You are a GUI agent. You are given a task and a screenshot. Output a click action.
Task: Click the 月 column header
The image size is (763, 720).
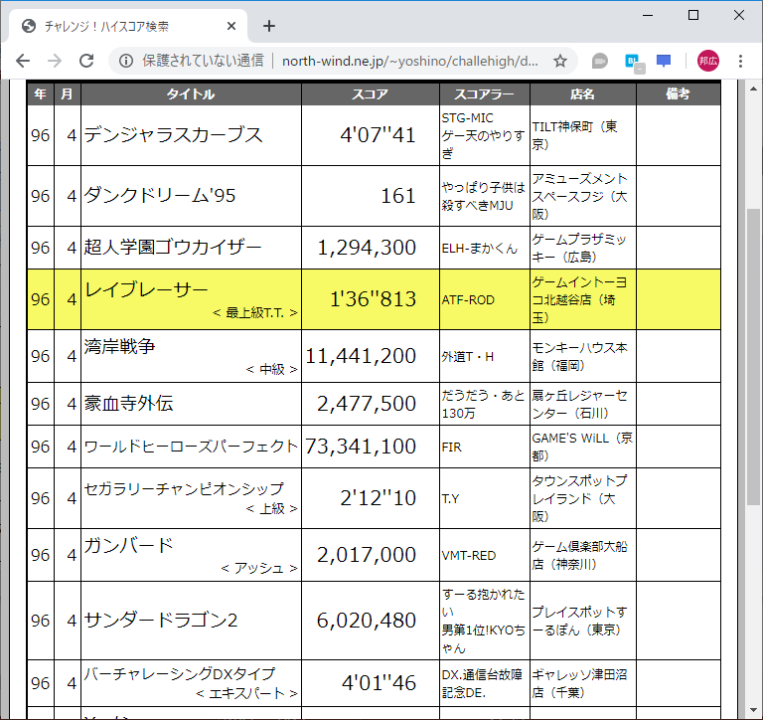[68, 94]
